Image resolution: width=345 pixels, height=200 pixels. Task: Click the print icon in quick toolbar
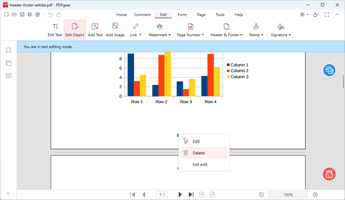(x=38, y=14)
